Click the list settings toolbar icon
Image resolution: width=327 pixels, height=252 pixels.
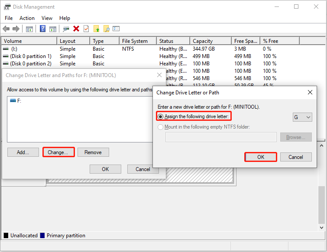click(x=116, y=29)
